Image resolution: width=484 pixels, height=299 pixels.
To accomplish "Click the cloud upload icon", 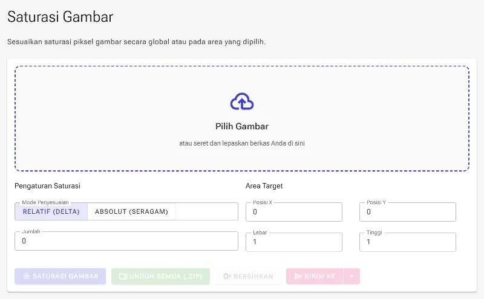I will point(242,101).
